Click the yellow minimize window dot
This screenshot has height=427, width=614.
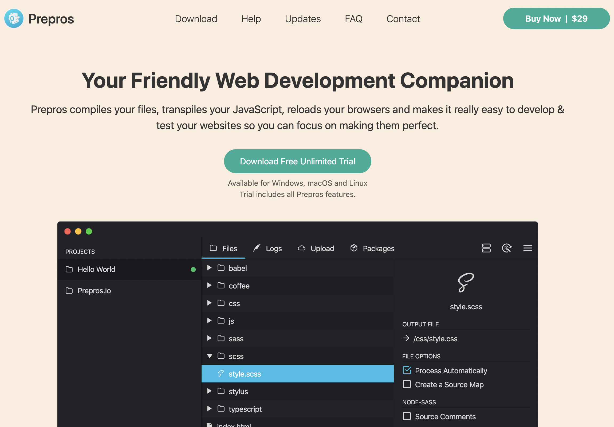coord(78,231)
